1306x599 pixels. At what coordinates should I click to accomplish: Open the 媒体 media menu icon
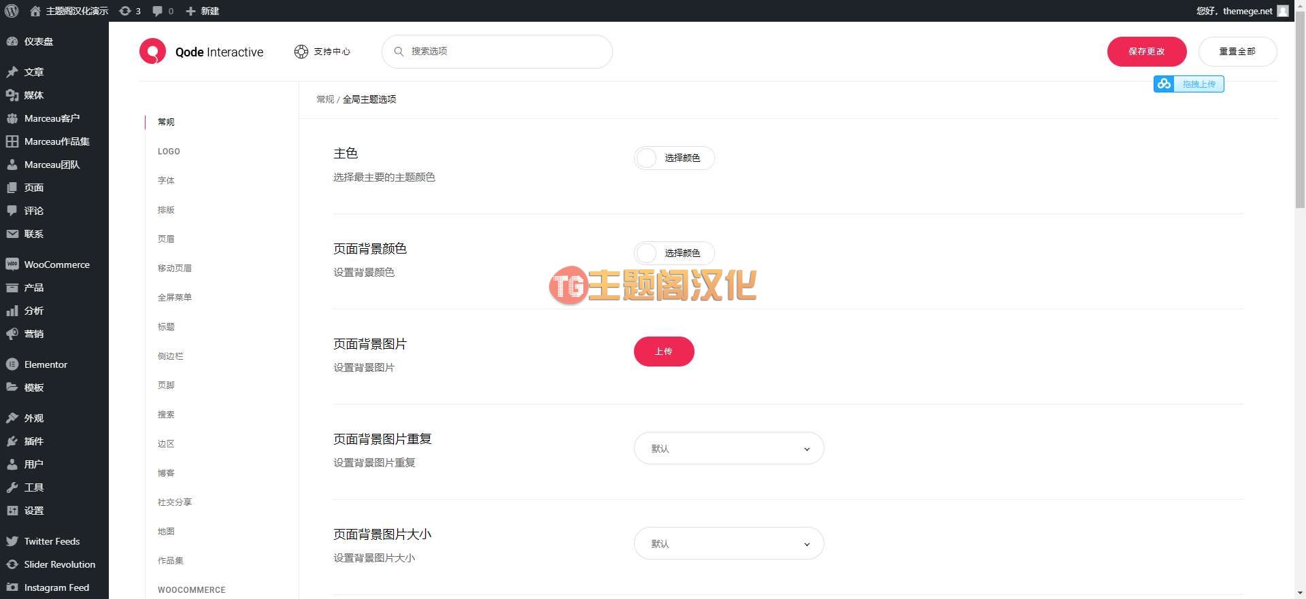pyautogui.click(x=12, y=95)
